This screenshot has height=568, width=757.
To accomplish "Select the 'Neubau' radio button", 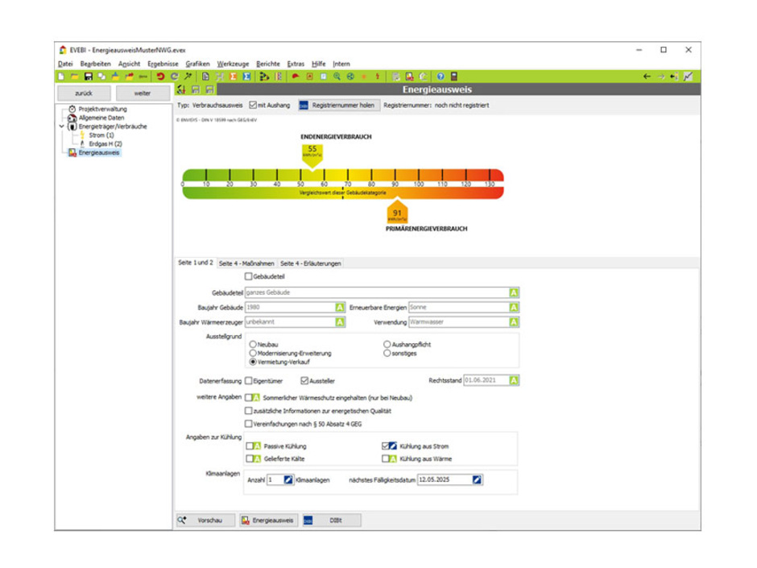I will pyautogui.click(x=253, y=344).
